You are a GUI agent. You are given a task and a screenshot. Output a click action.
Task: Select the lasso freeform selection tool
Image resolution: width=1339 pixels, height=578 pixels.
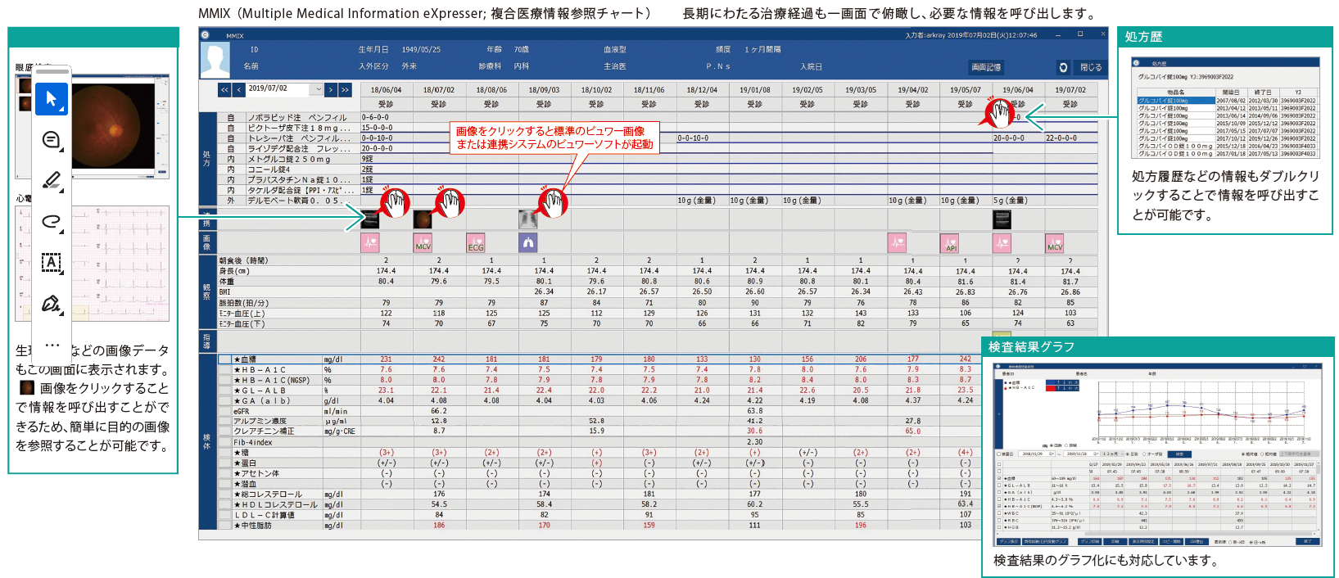[52, 222]
